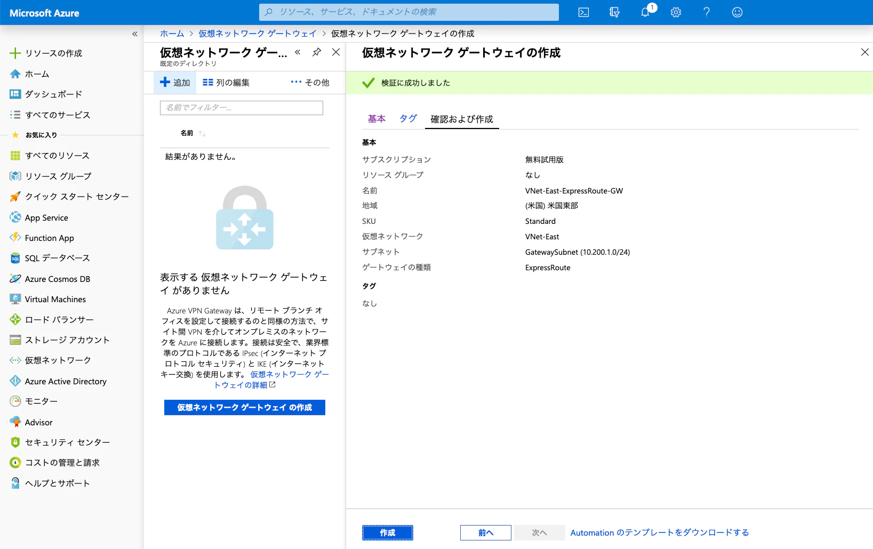Screen dimensions: 873x549
Task: Go back with the 前へ button
Action: click(486, 532)
